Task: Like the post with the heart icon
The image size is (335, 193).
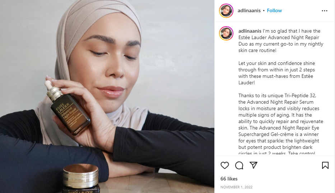Action: click(224, 165)
